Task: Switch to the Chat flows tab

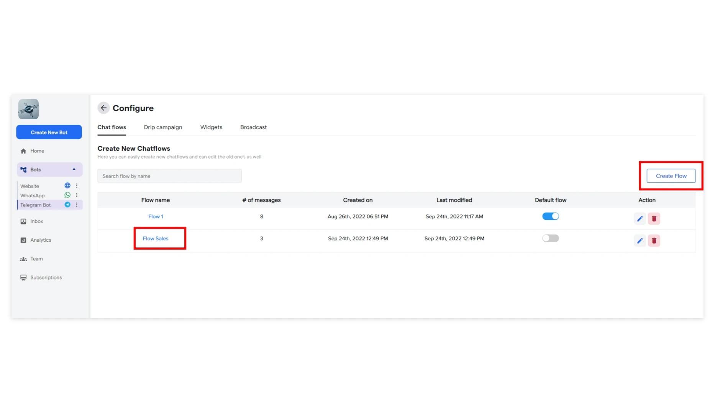Action: click(112, 127)
